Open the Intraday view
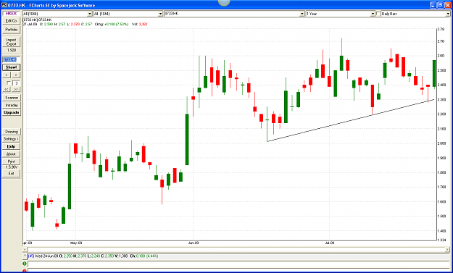This screenshot has height=273, width=453. pos(12,105)
